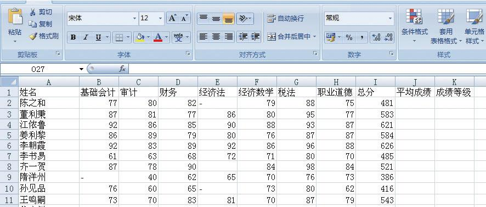Apply fill color paint bucket
Viewport: 486px width, 207px height.
[x=140, y=37]
